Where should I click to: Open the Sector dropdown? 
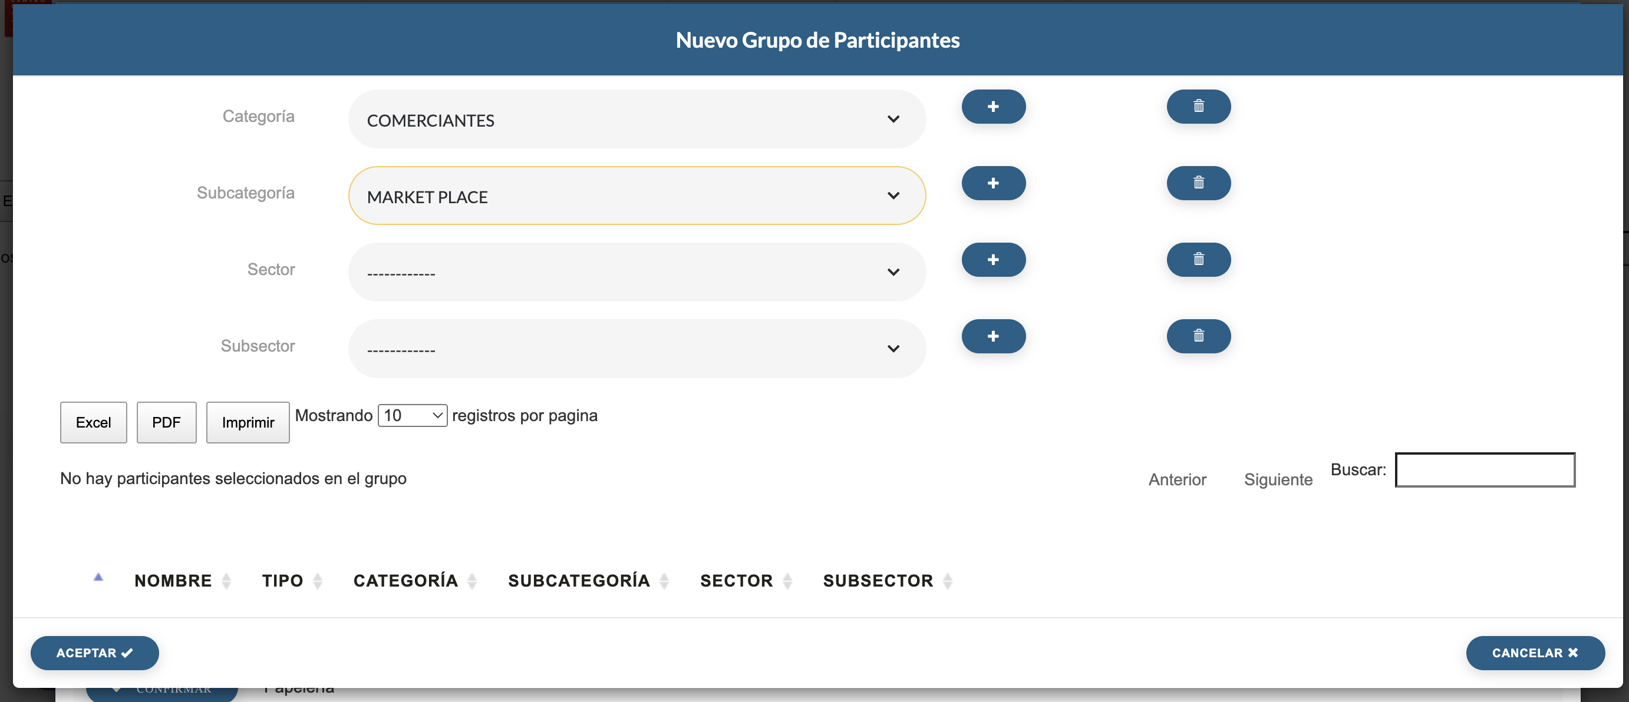(x=636, y=272)
